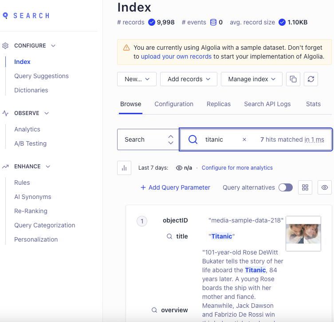
Task: Click the highlighted Titanic title value
Action: tap(221, 236)
